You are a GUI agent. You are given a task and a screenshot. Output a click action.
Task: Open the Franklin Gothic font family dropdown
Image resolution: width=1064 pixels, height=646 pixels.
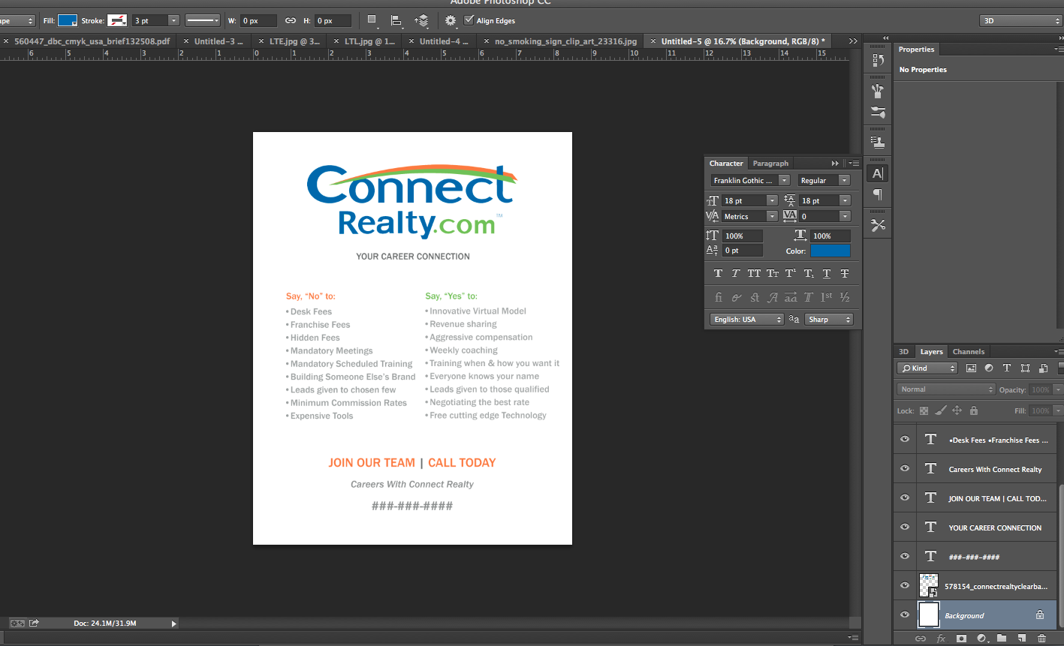point(784,181)
